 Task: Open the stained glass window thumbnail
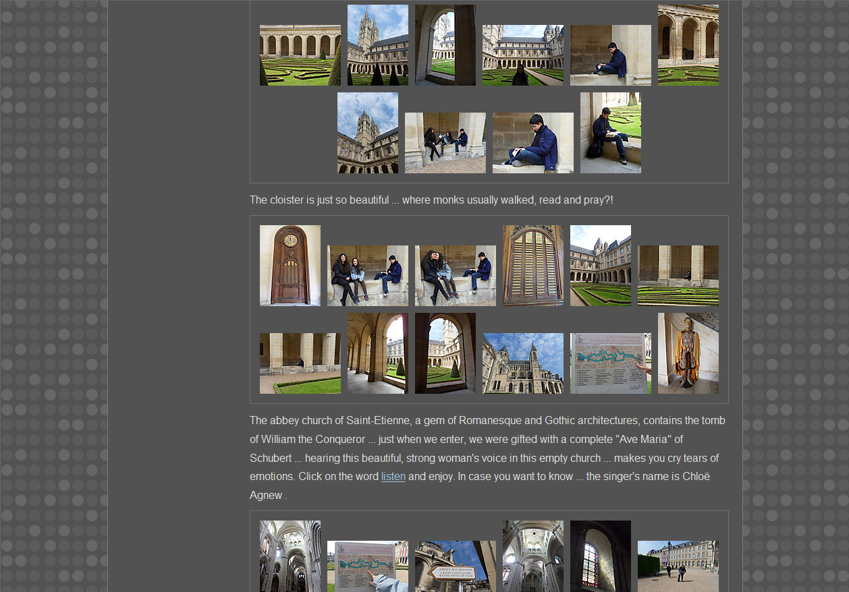tap(600, 556)
